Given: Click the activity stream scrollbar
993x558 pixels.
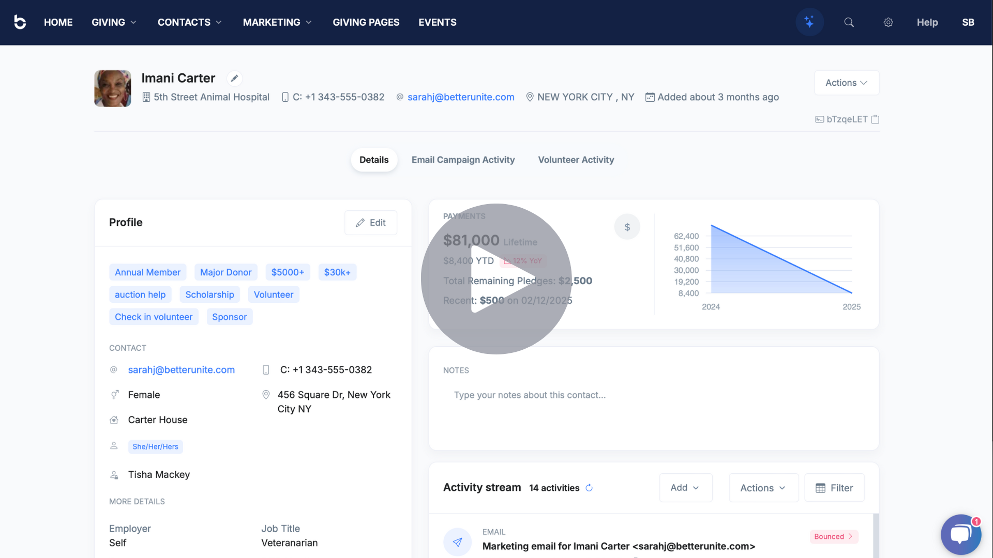Looking at the screenshot, I should pos(876,536).
